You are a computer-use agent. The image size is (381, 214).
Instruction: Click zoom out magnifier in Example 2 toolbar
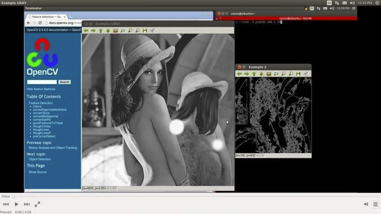[291, 74]
